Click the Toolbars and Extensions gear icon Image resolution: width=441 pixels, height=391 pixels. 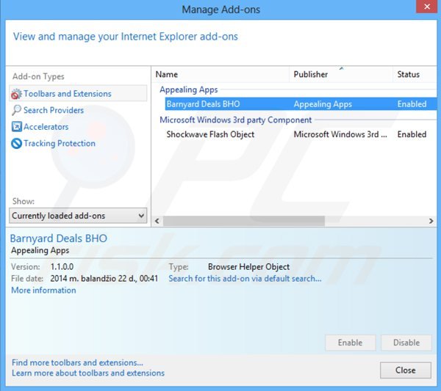point(16,94)
